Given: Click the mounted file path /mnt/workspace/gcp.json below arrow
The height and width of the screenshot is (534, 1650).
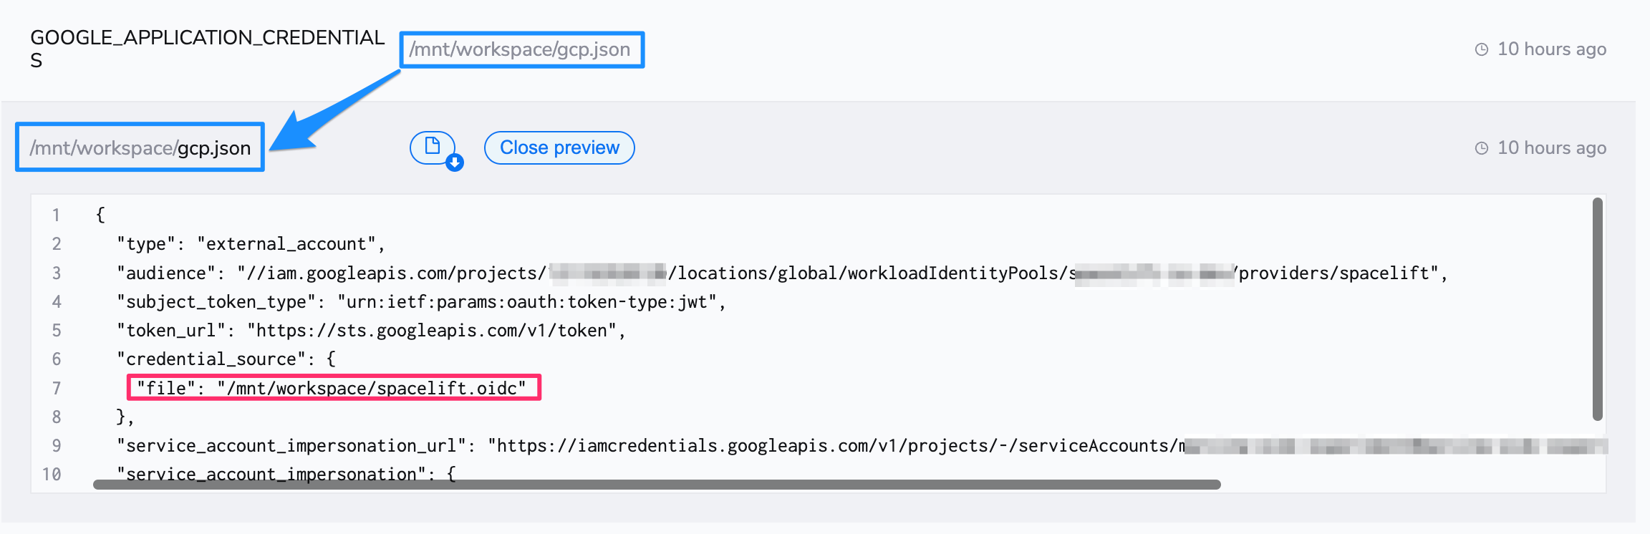Looking at the screenshot, I should coord(140,147).
